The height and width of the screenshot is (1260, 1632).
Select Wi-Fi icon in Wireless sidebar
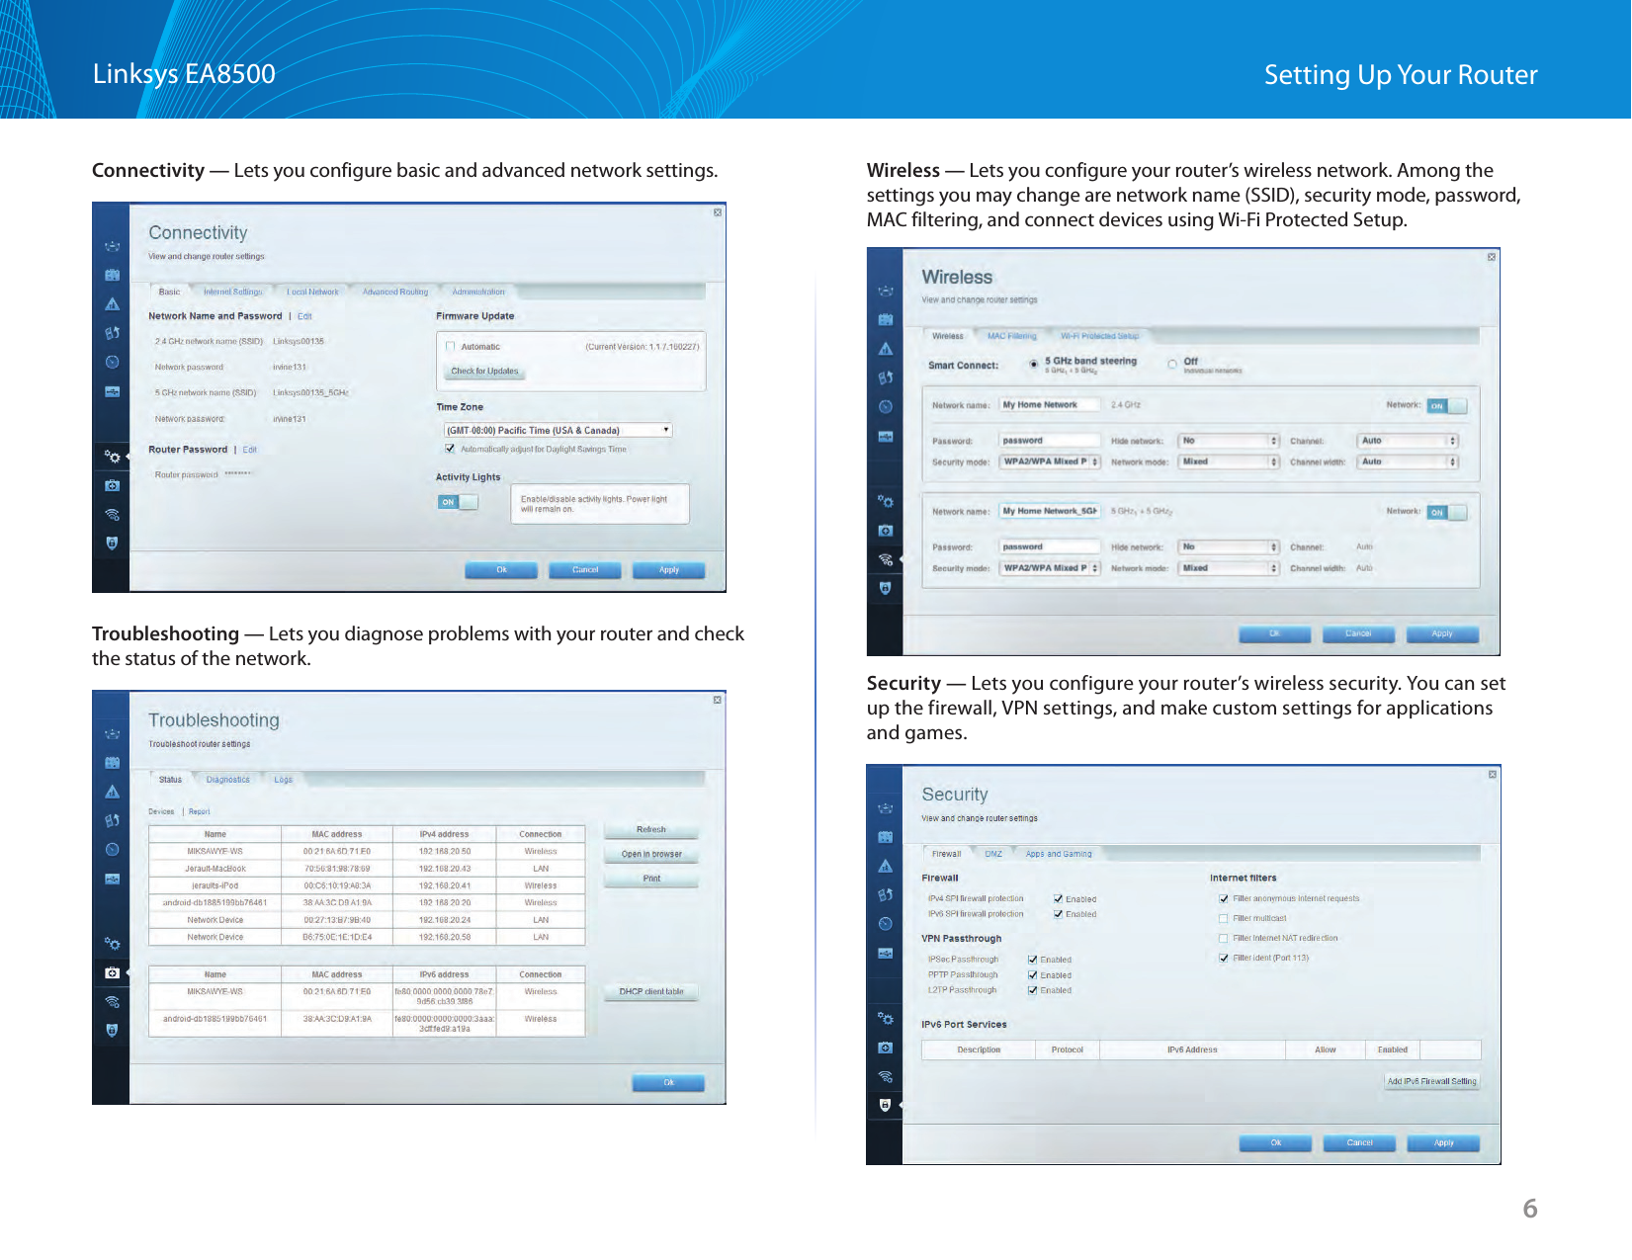tap(886, 559)
